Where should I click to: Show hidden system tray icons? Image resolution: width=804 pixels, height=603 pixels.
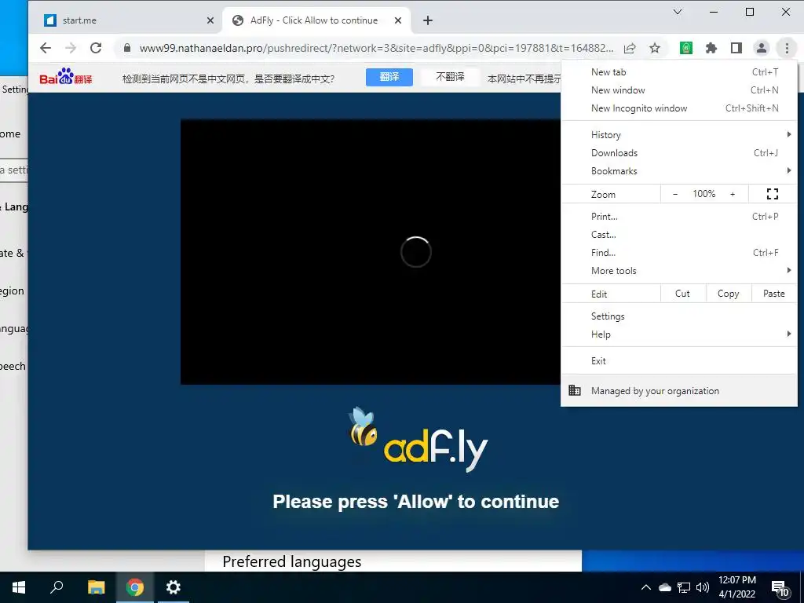click(646, 587)
